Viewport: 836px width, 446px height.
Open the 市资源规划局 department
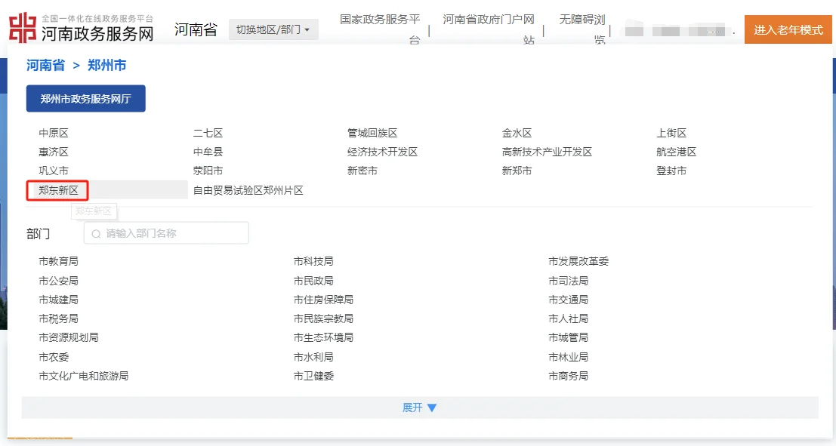(69, 338)
